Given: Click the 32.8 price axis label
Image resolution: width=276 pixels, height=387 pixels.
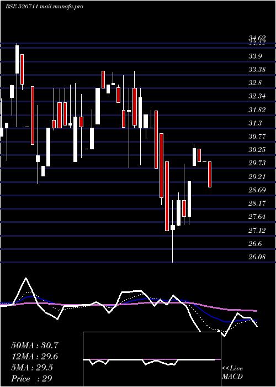Looking at the screenshot, I should pyautogui.click(x=255, y=83).
